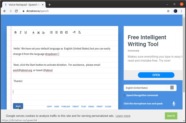Click the COPY link
Screen dimensions: 186x123
click(x=49, y=107)
